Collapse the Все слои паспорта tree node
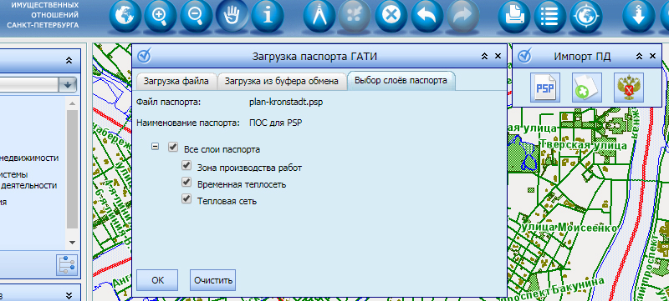Screen dimensions: 669x301 click(156, 146)
